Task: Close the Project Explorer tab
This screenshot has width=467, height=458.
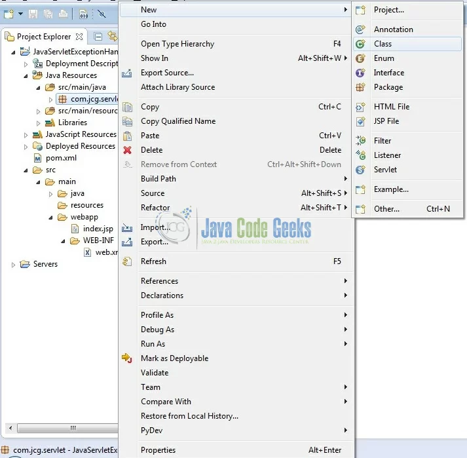Action: pos(79,37)
